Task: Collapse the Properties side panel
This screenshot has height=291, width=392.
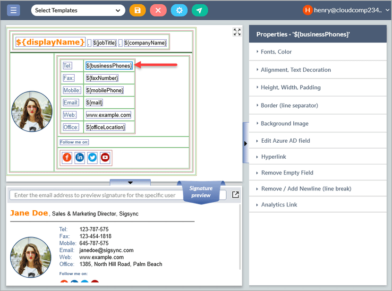Action: point(245,143)
